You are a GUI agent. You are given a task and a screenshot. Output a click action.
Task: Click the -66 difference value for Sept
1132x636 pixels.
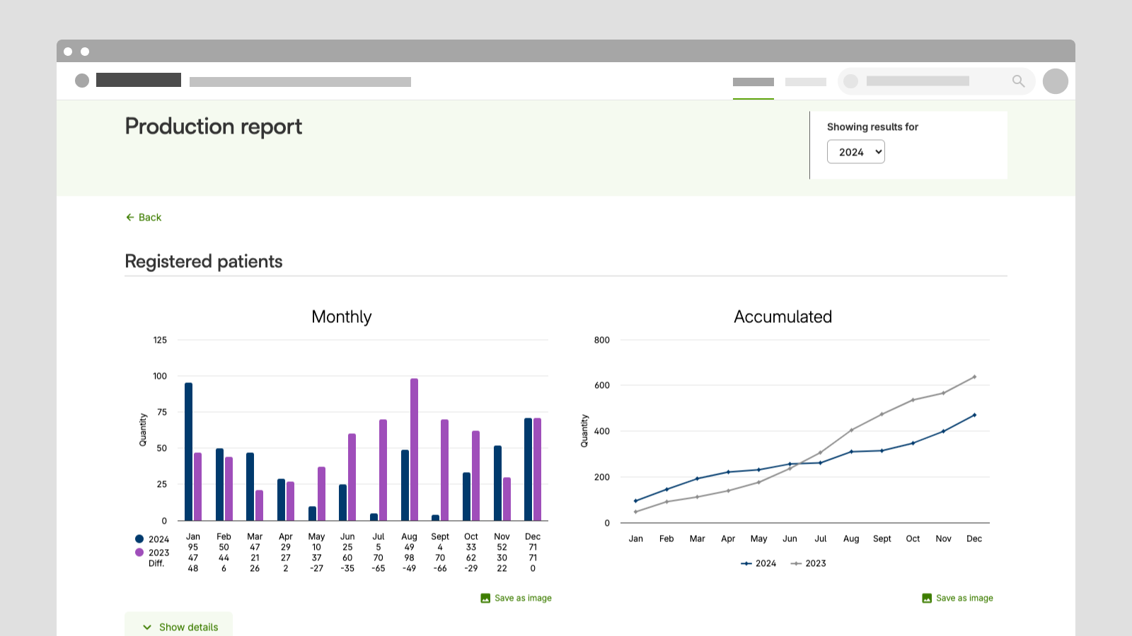click(x=440, y=568)
